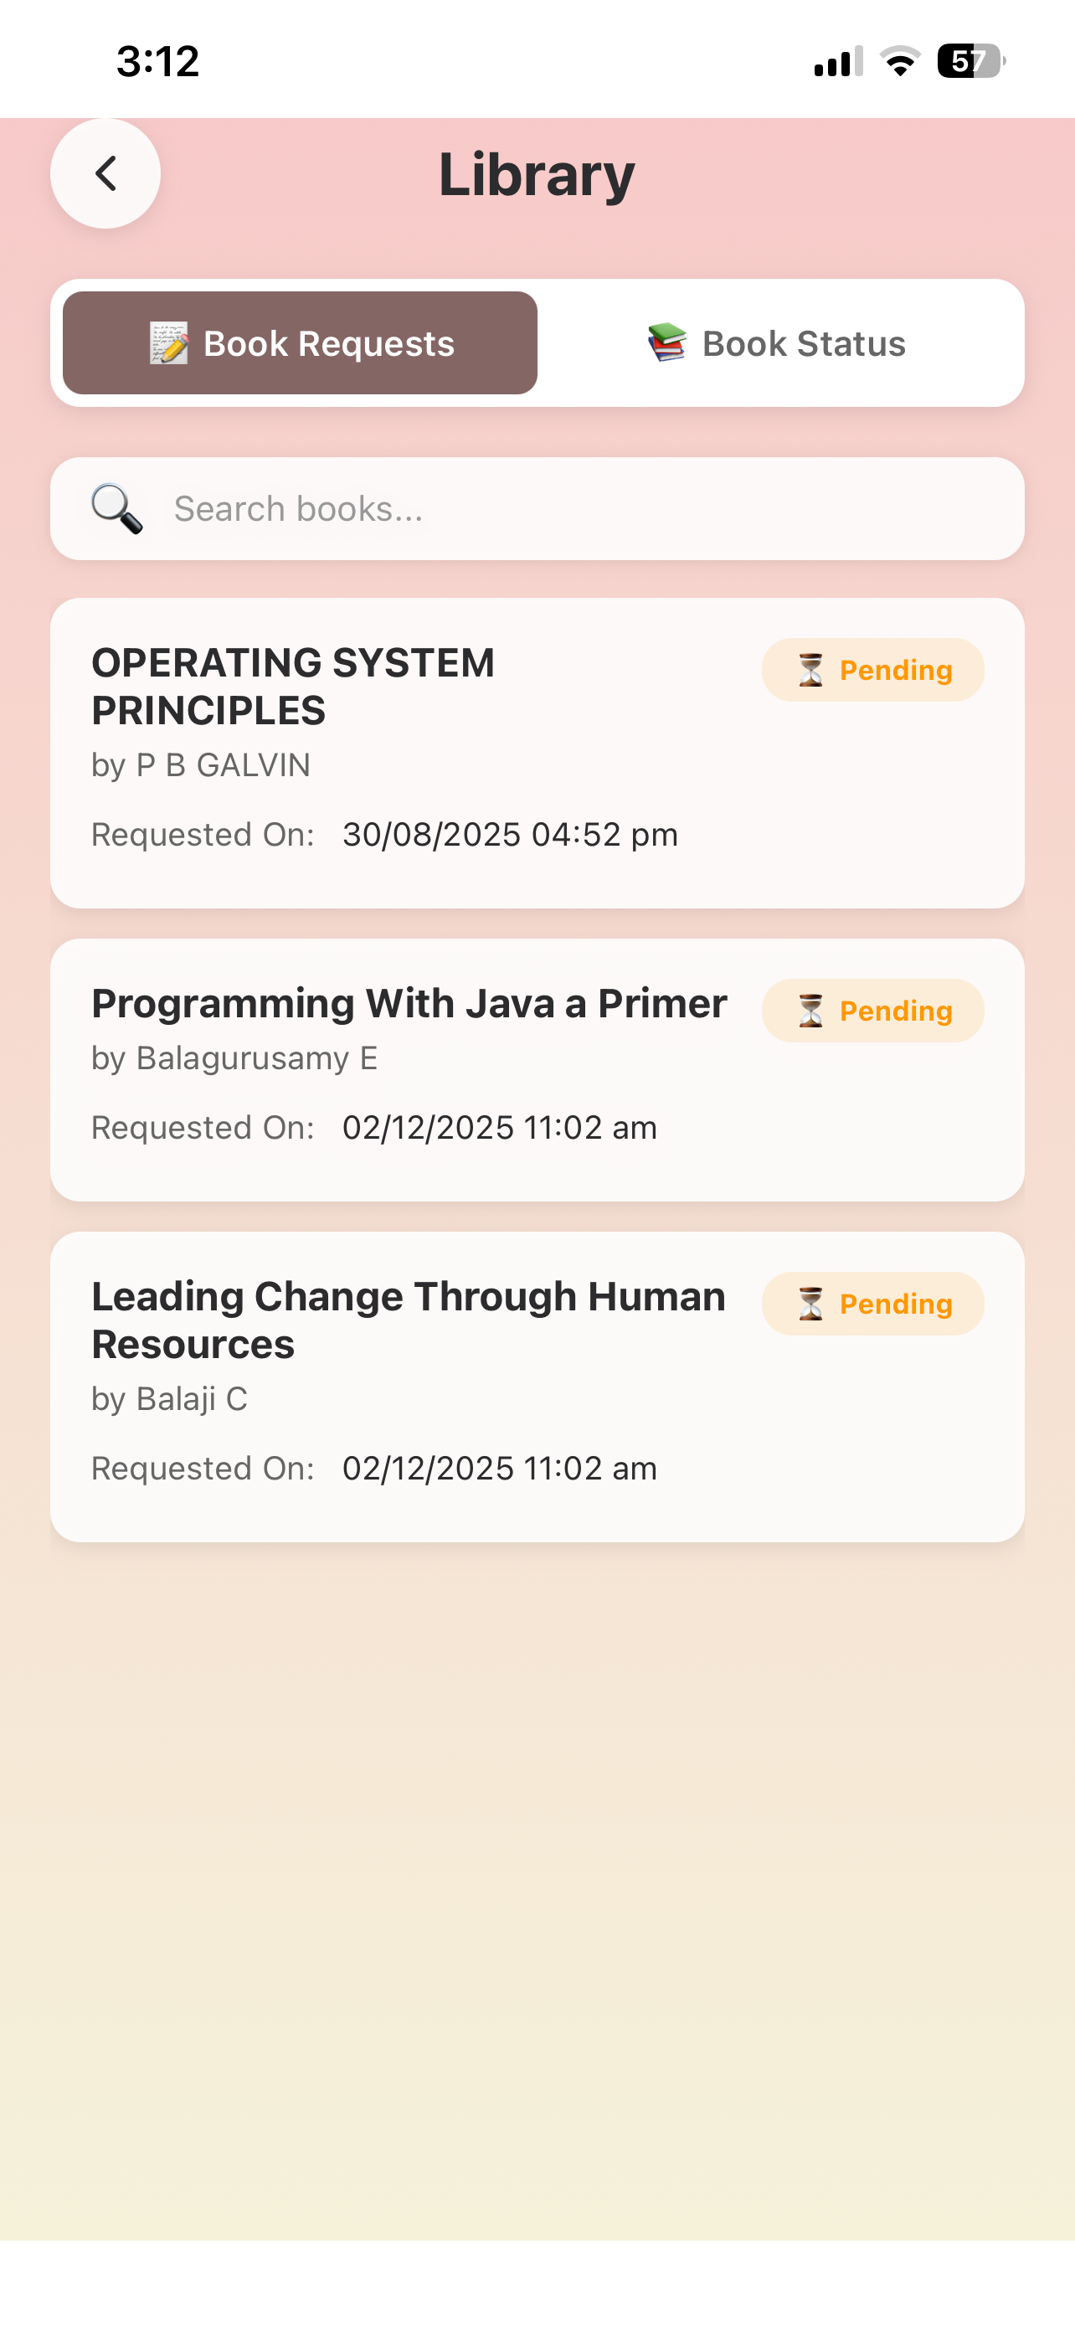The width and height of the screenshot is (1075, 2326).
Task: Go back using the chevron button
Action: [105, 173]
